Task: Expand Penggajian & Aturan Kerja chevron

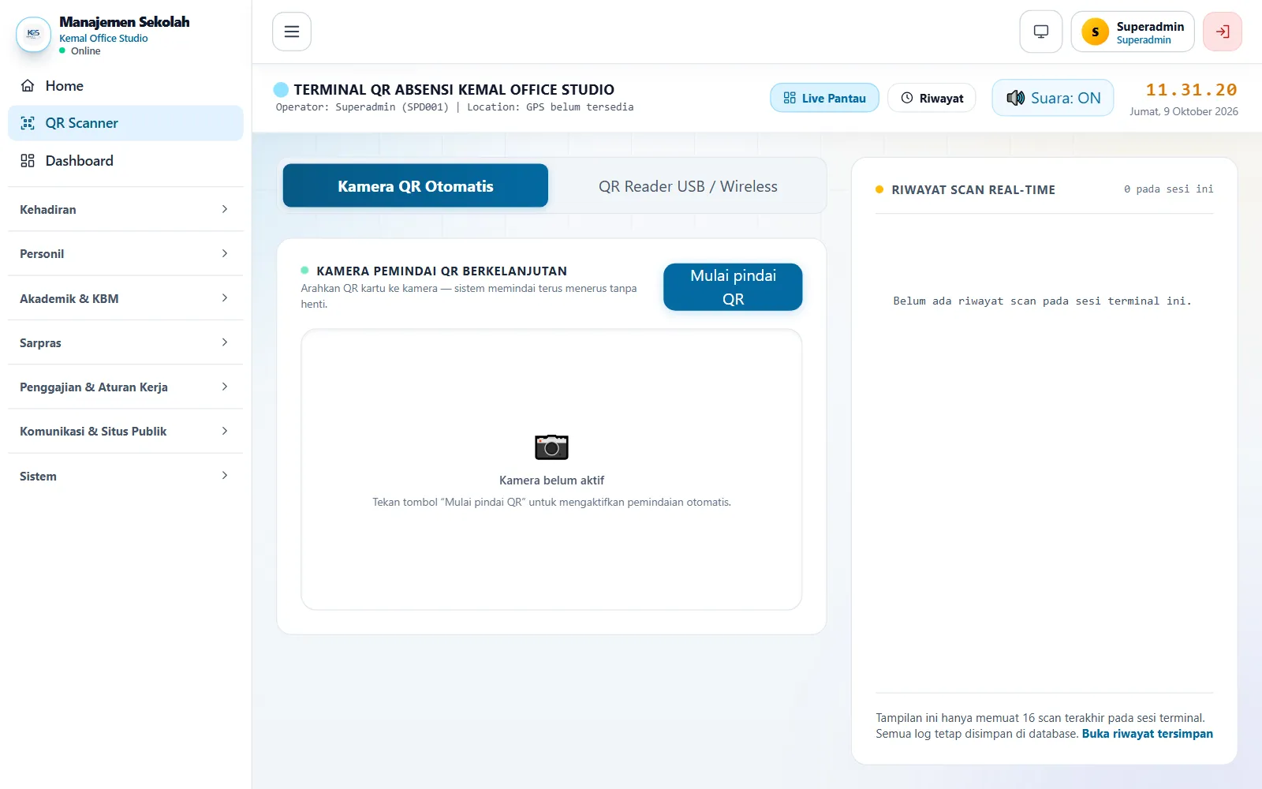Action: [225, 387]
